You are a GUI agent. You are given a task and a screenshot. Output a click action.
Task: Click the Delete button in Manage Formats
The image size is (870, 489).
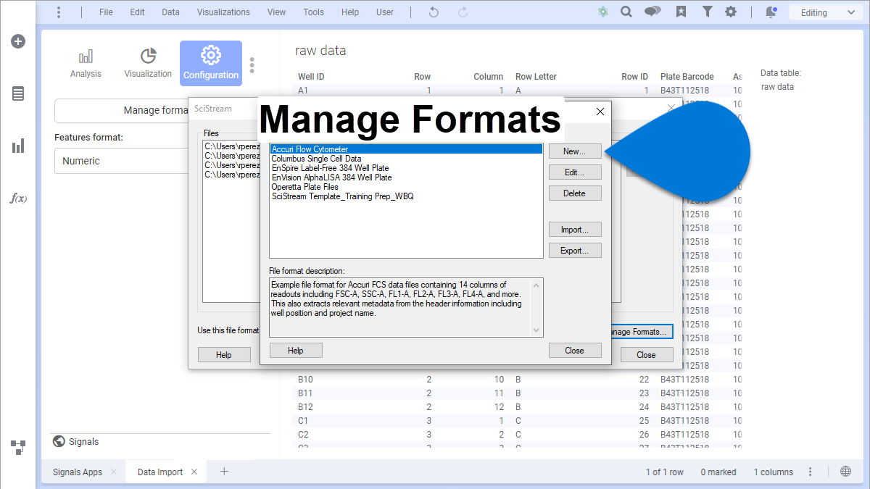coord(575,193)
